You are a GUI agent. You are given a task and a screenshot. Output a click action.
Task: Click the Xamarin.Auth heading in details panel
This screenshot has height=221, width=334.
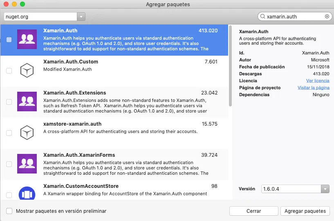253,32
